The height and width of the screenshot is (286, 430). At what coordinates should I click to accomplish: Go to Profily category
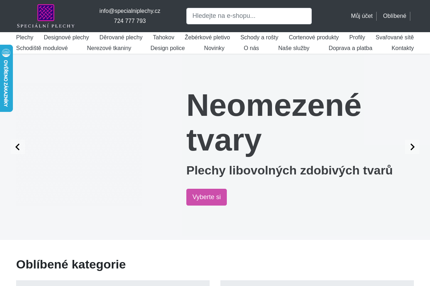(x=357, y=38)
